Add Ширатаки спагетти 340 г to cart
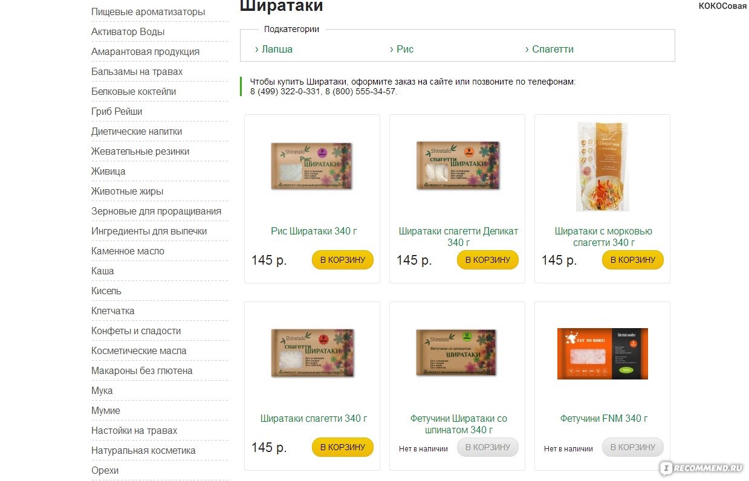The image size is (749, 481). [343, 447]
